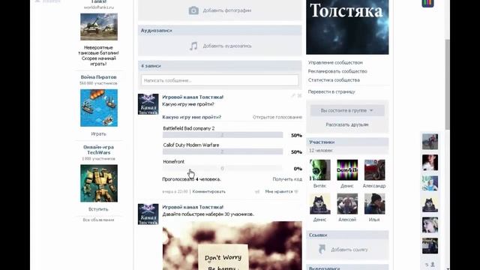The height and width of the screenshot is (270, 480).
Task: Click Получить код link
Action: point(287,179)
